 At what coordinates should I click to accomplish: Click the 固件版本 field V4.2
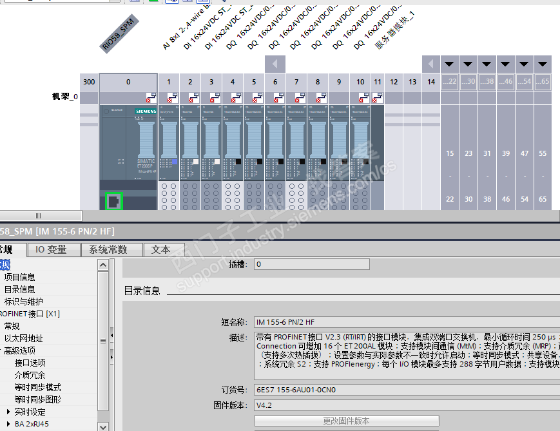(x=407, y=405)
